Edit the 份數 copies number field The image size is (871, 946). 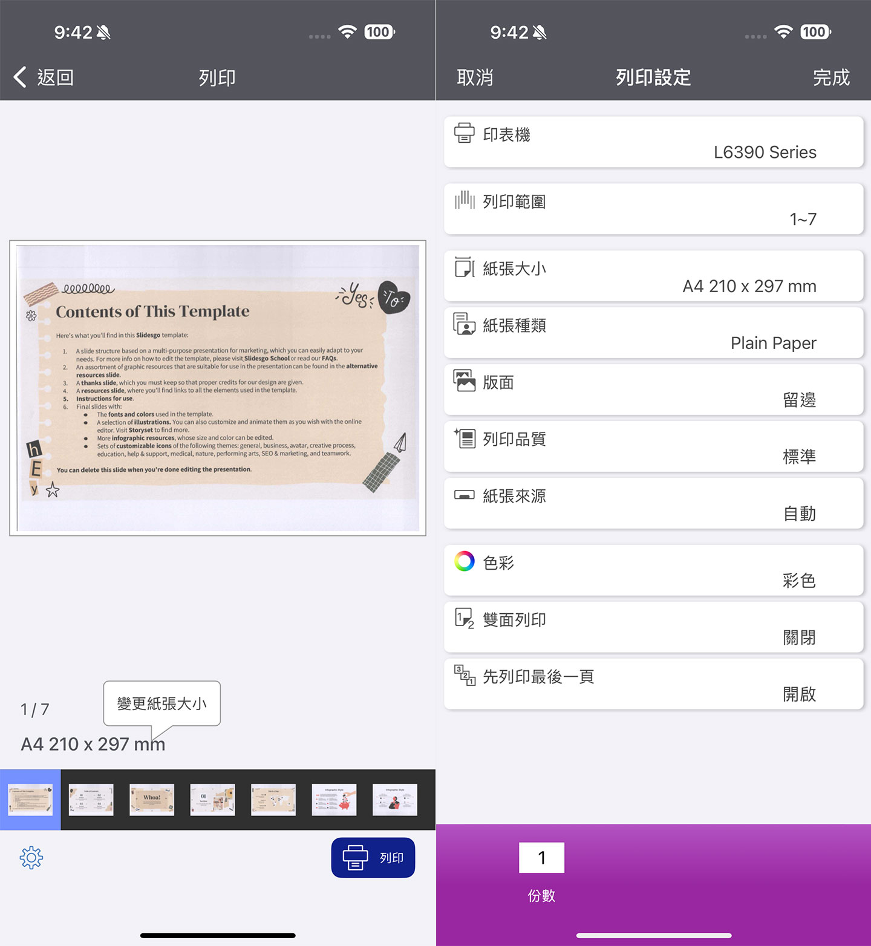coord(541,858)
